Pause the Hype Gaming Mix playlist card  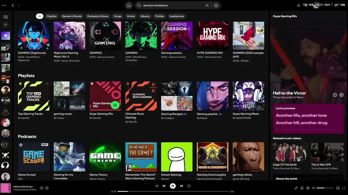click(x=115, y=105)
